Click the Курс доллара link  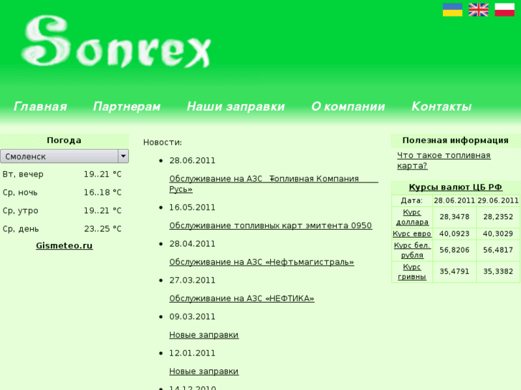click(x=412, y=217)
